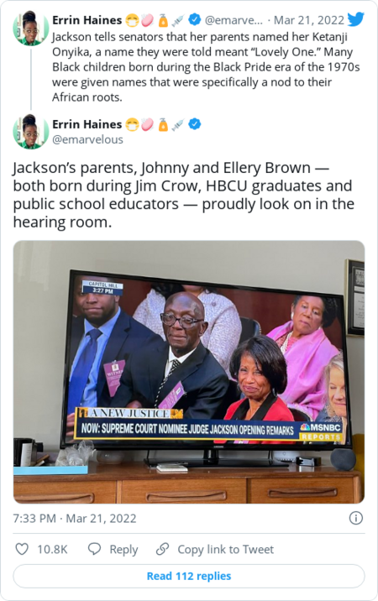This screenshot has height=601, width=378.
Task: Click Errin Haines name on first tweet
Action: pos(87,20)
